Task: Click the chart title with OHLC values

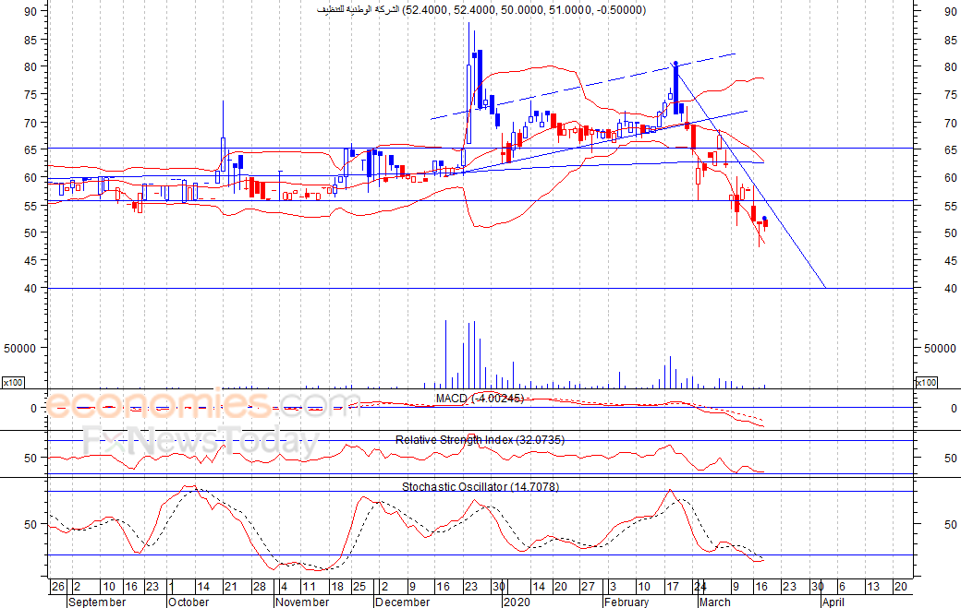Action: (481, 10)
